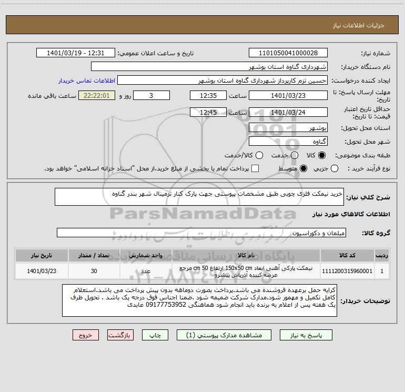
Task: Click the need date cell 1401/03/23 in table
Action: 42,271
